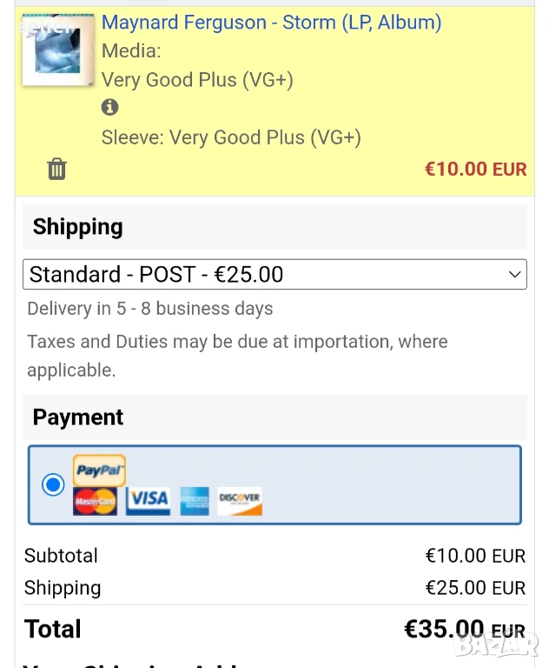Click the Shipping section header
Screen dimensions: 549x668
click(x=77, y=227)
